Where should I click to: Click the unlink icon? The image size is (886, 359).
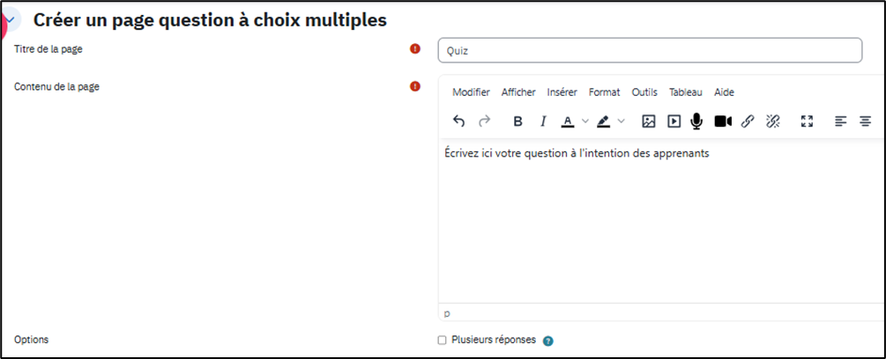[773, 121]
